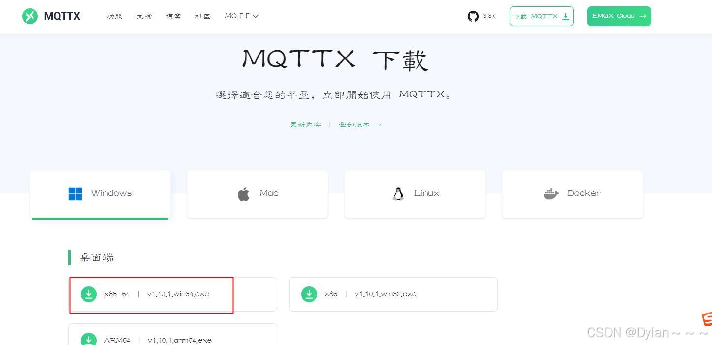Click the x86 win32 download icon
712x345 pixels.
click(309, 294)
